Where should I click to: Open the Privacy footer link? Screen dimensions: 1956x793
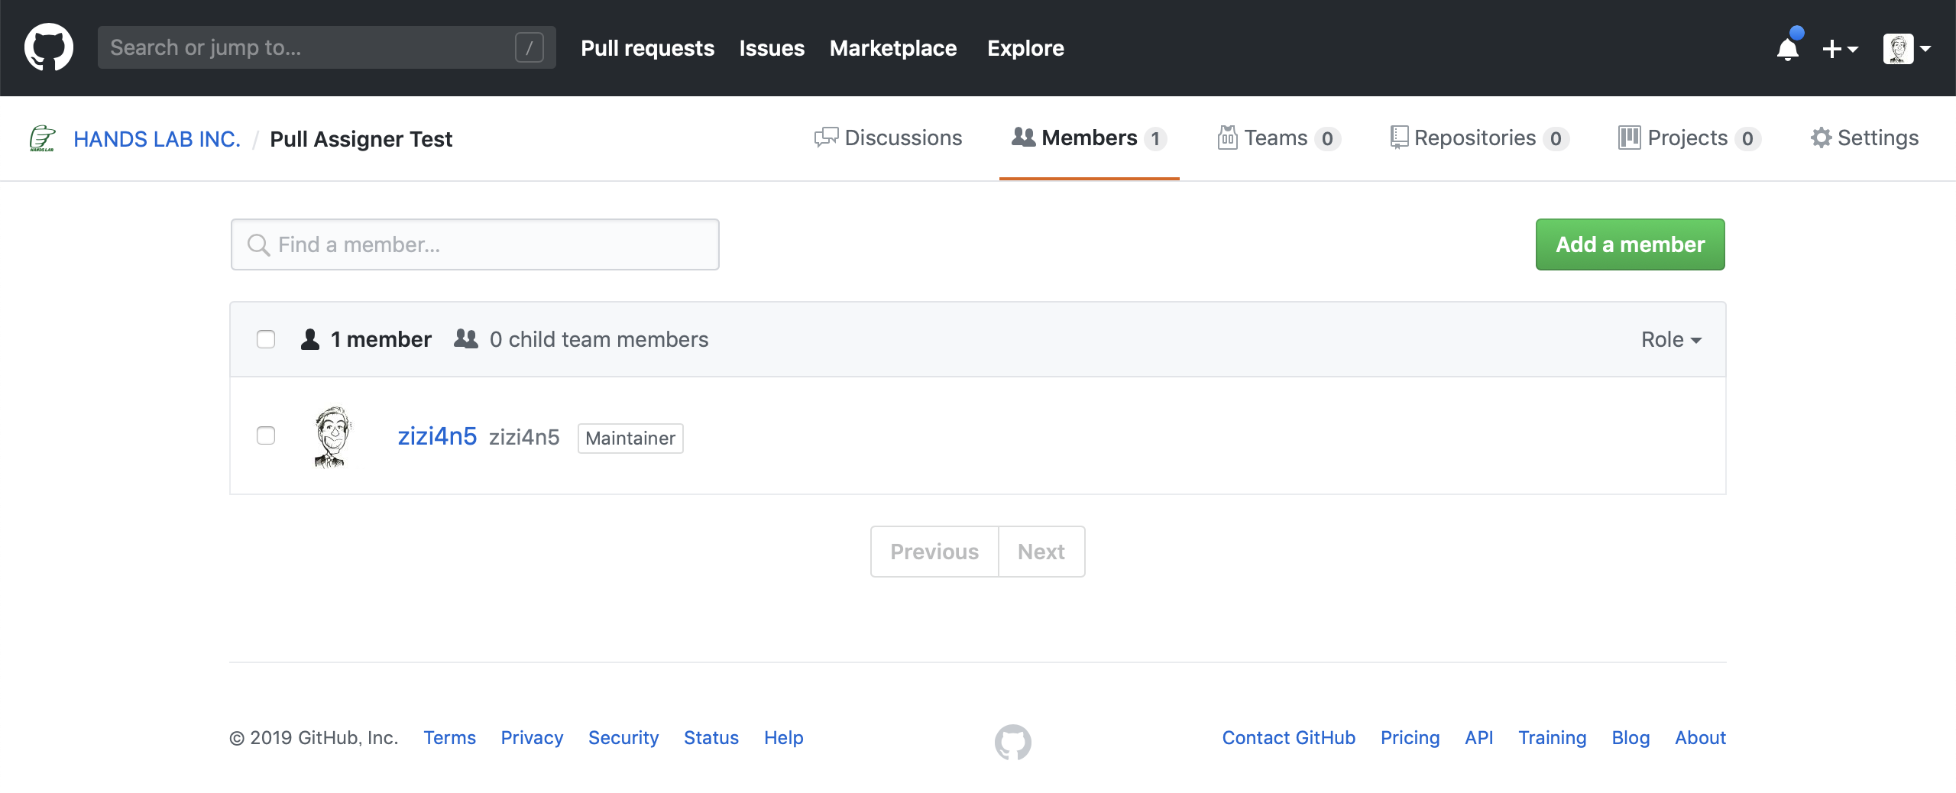(532, 738)
